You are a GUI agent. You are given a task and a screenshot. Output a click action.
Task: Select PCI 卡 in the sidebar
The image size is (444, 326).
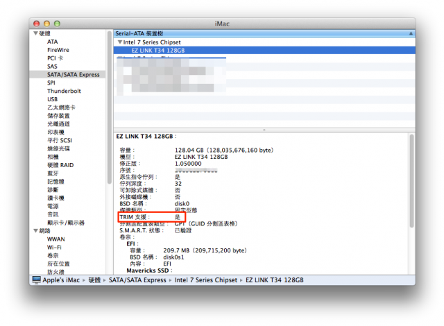click(55, 58)
